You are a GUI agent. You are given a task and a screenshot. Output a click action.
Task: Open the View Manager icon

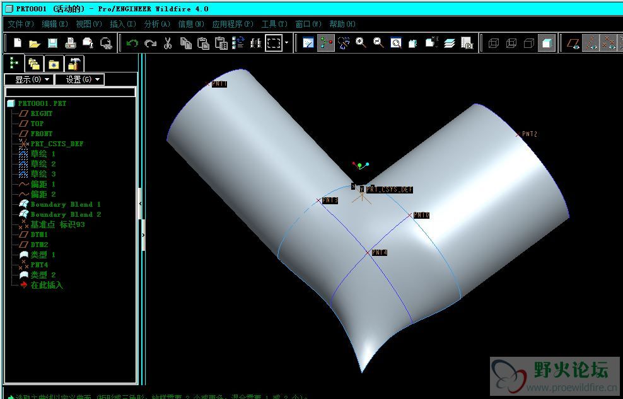click(x=467, y=42)
